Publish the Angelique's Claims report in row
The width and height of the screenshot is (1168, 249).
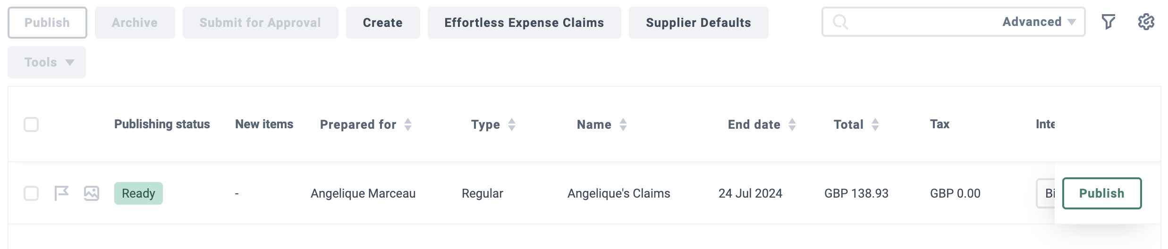(x=1102, y=193)
